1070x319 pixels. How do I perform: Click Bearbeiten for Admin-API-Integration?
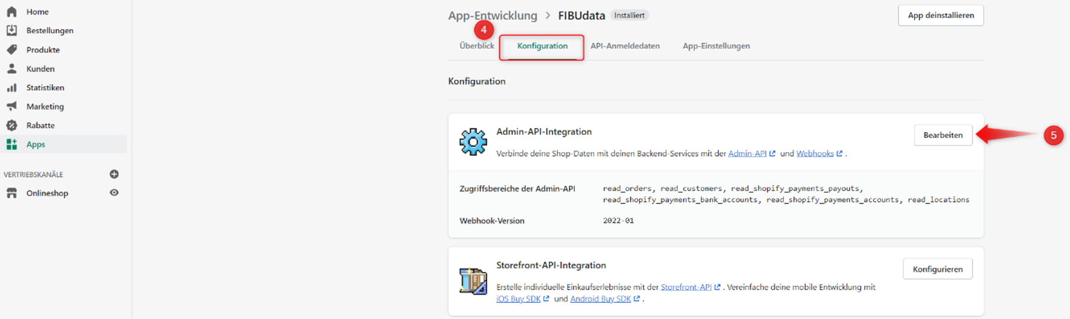(943, 135)
